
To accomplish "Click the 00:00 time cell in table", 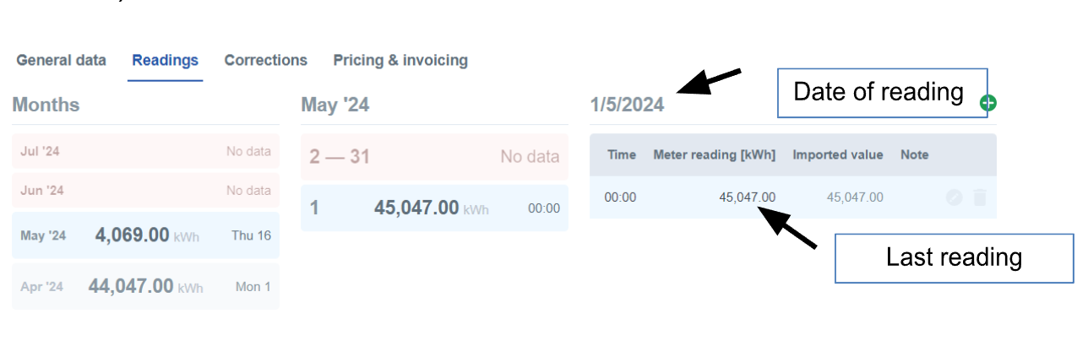I will (620, 197).
